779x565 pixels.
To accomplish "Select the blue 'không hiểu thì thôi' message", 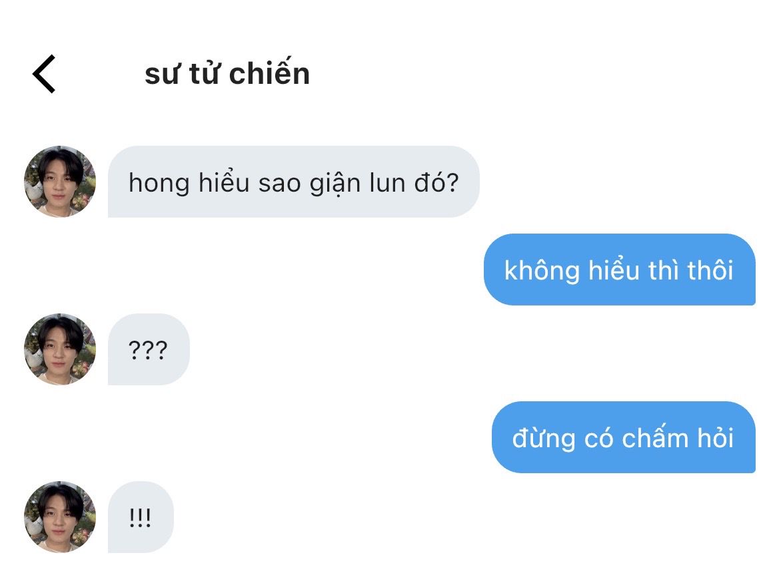I will pos(620,270).
